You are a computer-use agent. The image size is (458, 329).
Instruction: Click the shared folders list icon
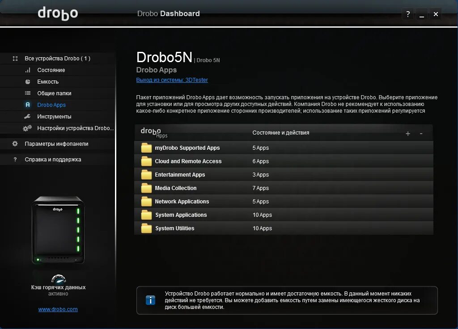click(x=28, y=93)
